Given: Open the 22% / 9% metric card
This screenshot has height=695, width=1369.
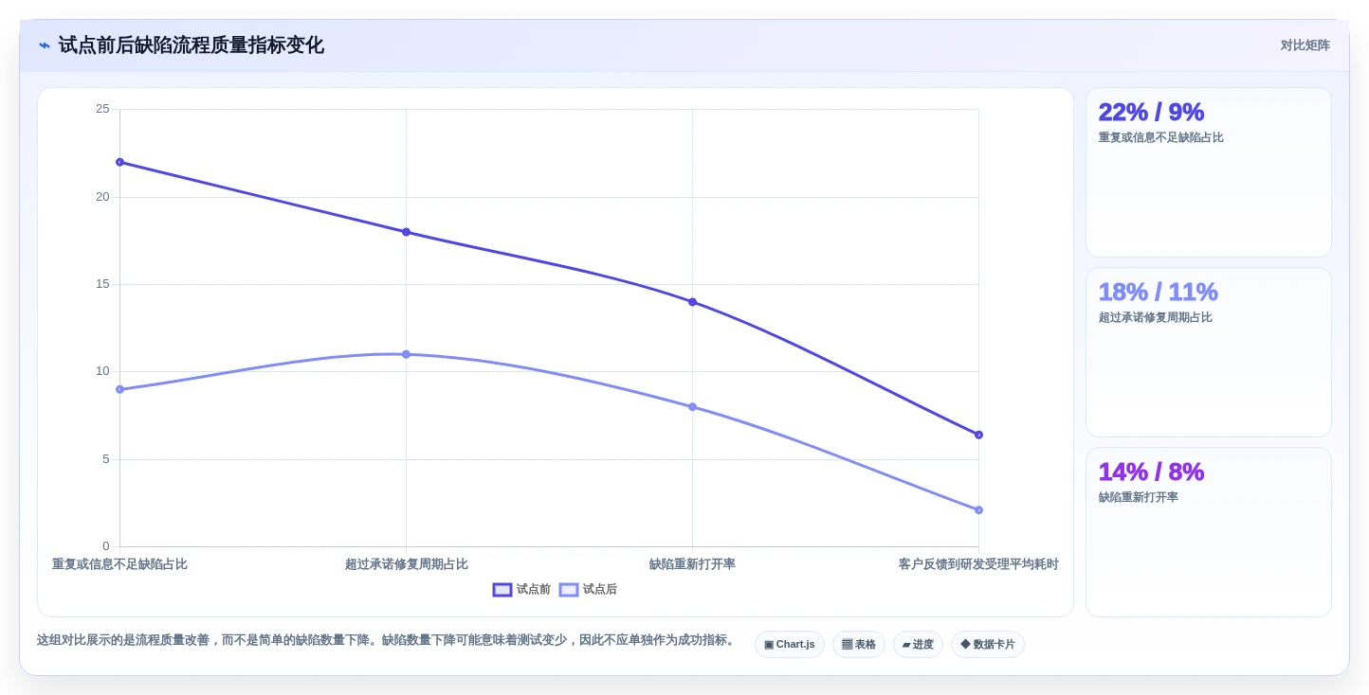Looking at the screenshot, I should [x=1209, y=172].
